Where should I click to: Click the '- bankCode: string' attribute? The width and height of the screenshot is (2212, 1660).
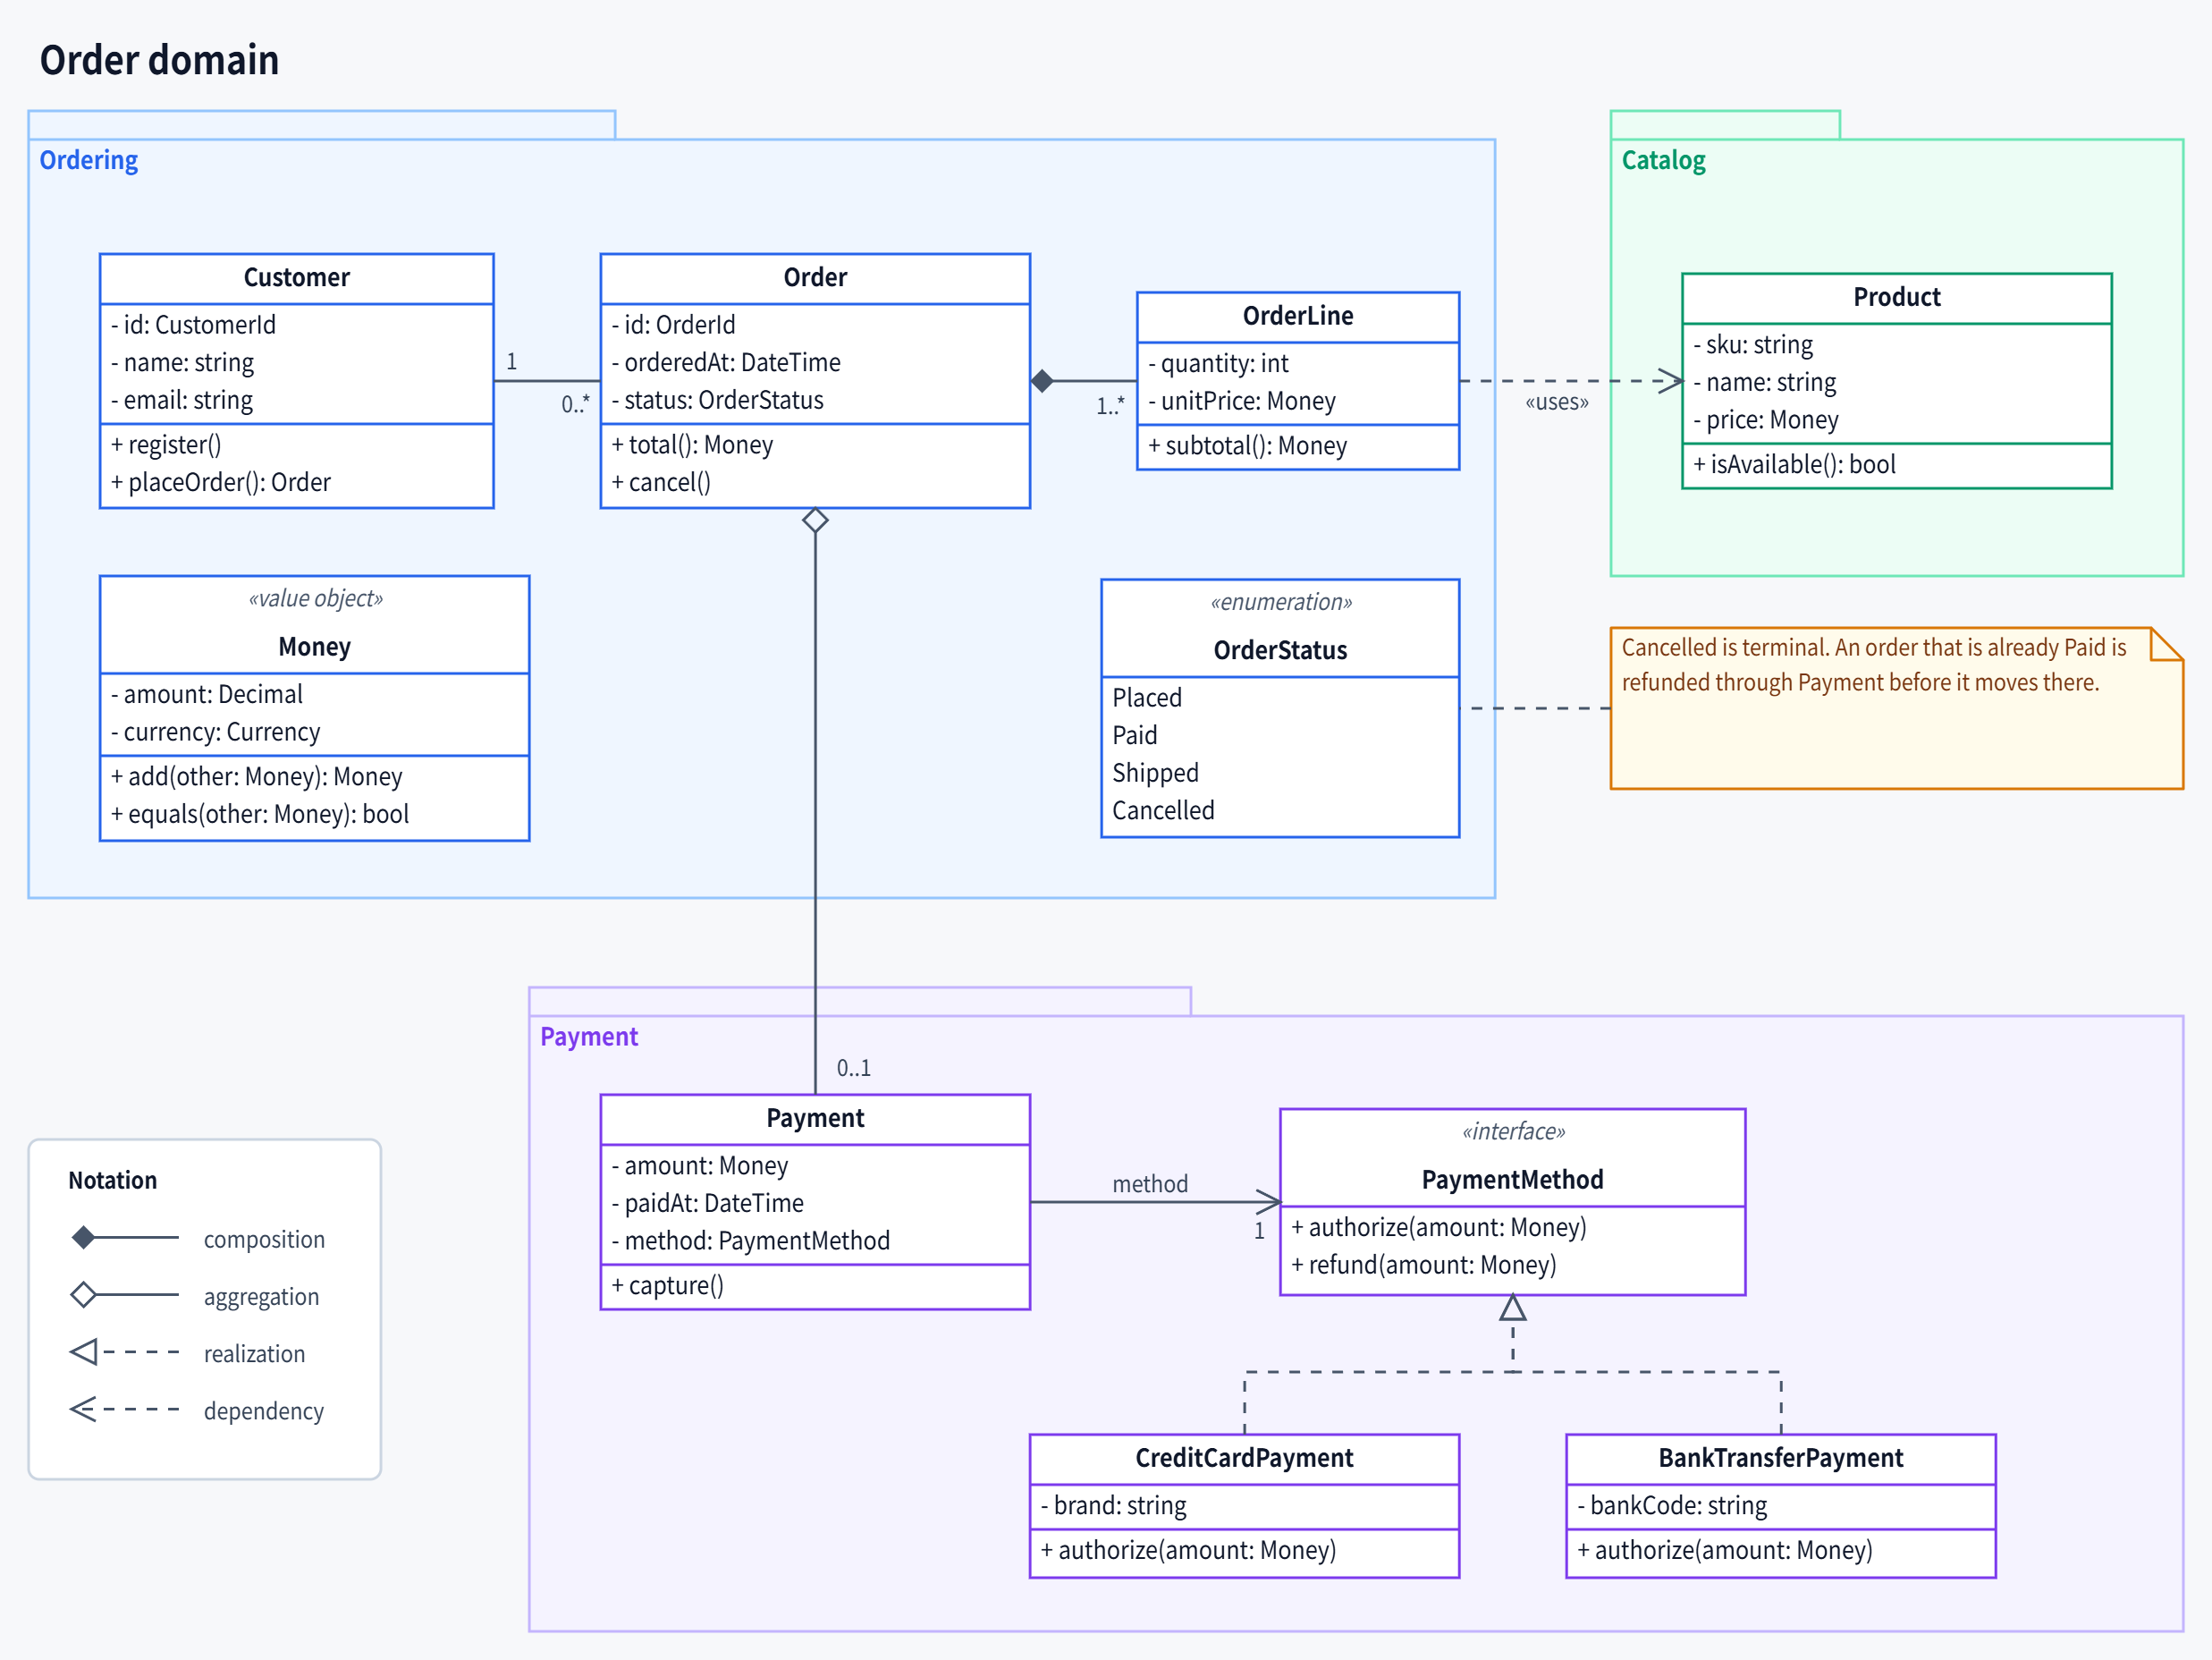(1673, 1505)
